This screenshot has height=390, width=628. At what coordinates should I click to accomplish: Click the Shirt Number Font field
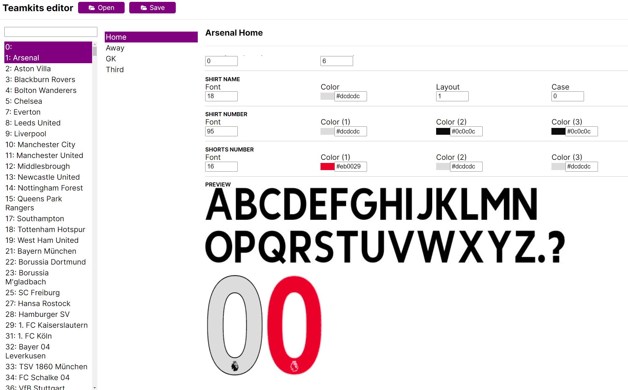coord(221,131)
